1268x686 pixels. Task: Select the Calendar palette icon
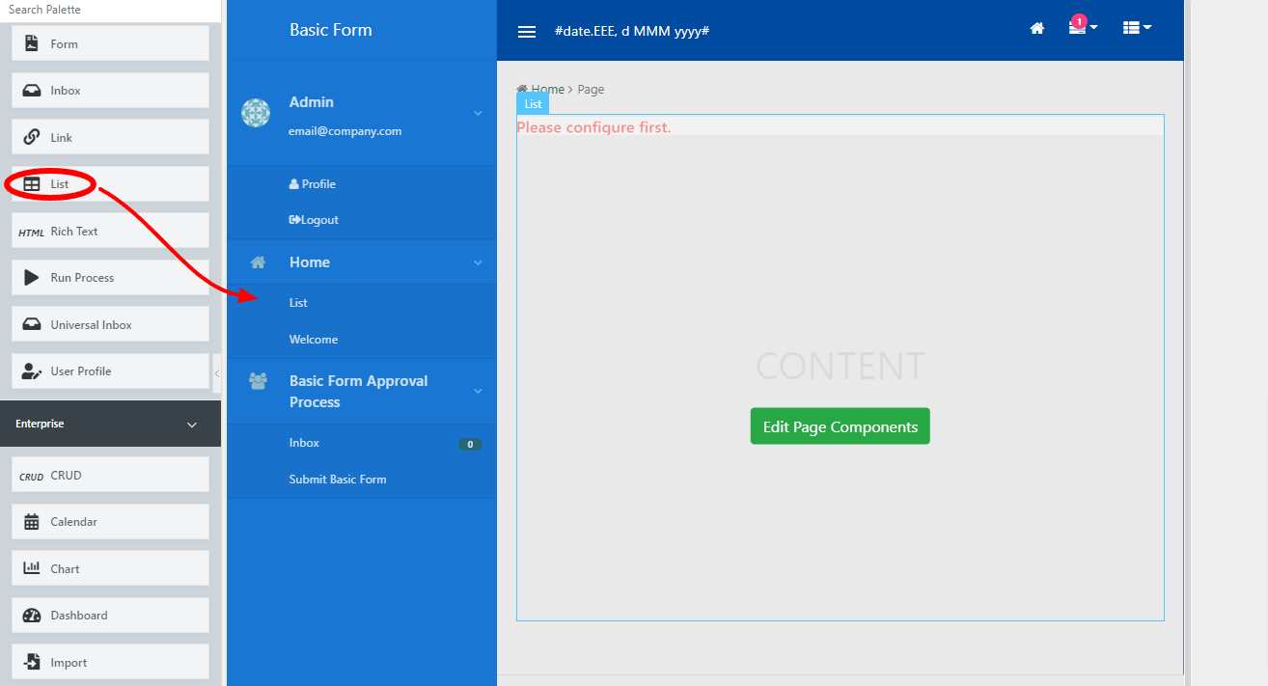[x=32, y=522]
